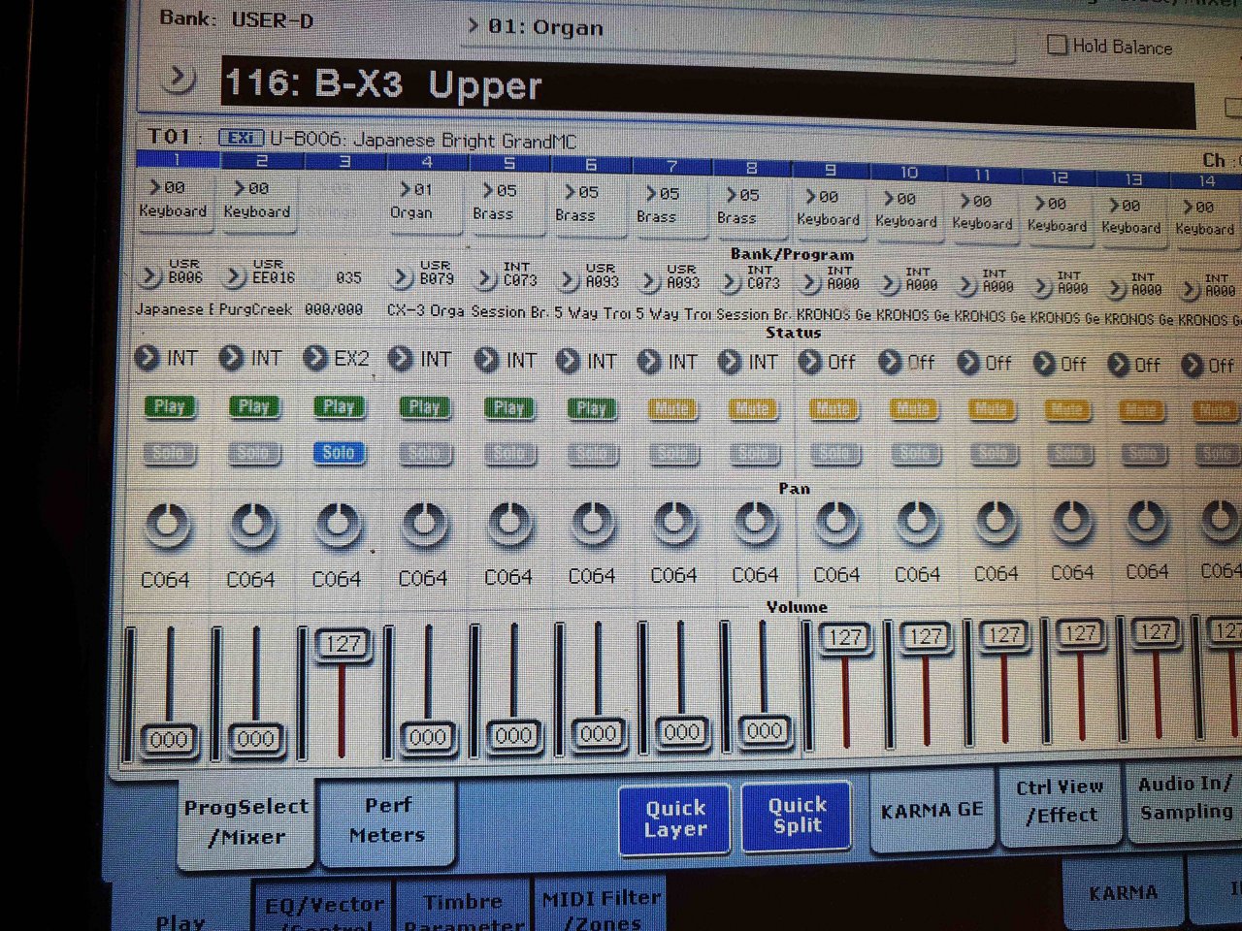Image resolution: width=1242 pixels, height=931 pixels.
Task: Click the Bank: USER-D label
Action: coord(236,18)
